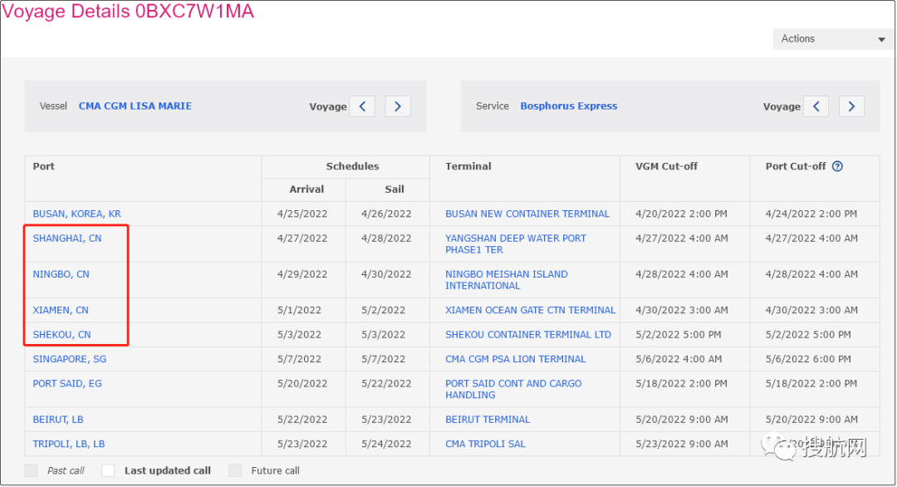Go to previous vessel voyage arrow
Screen dimensions: 897x487
point(362,106)
